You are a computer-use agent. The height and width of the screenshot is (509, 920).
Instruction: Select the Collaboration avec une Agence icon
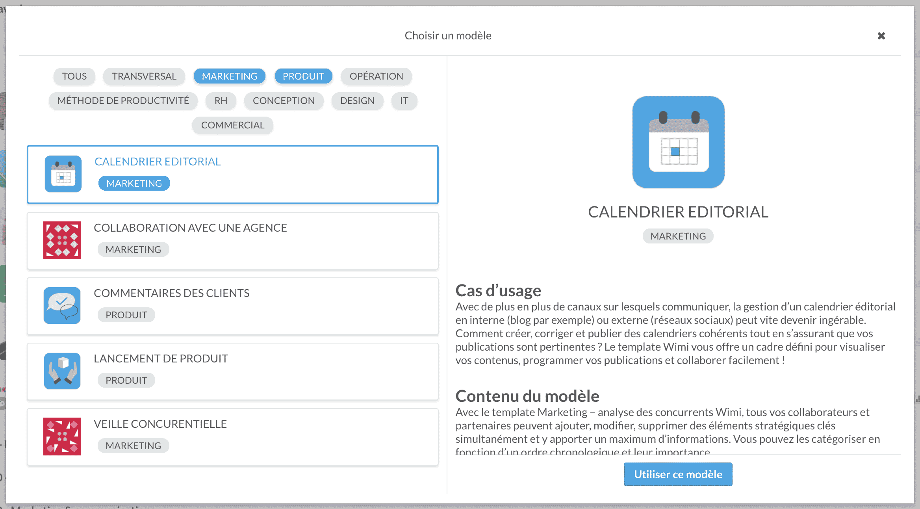tap(62, 240)
